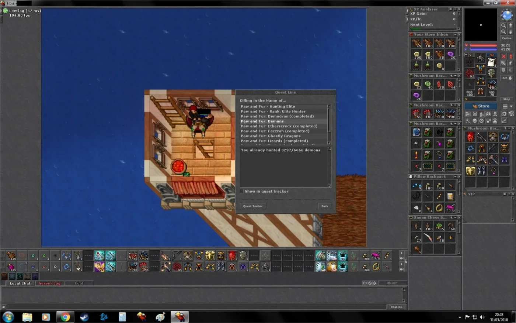Image resolution: width=516 pixels, height=323 pixels.
Task: Select the purple item with count 20 in Store Inbox
Action: pos(450,54)
